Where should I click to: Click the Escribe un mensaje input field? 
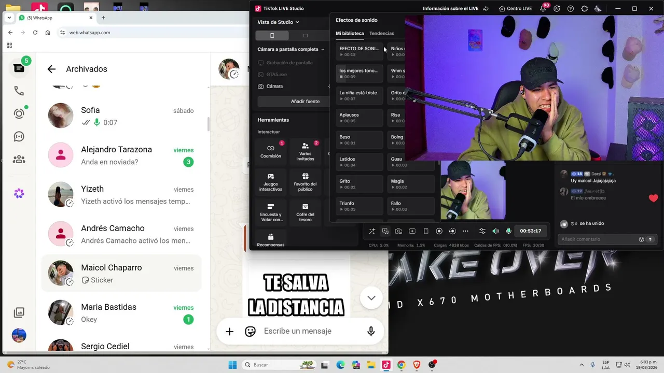[x=310, y=331]
